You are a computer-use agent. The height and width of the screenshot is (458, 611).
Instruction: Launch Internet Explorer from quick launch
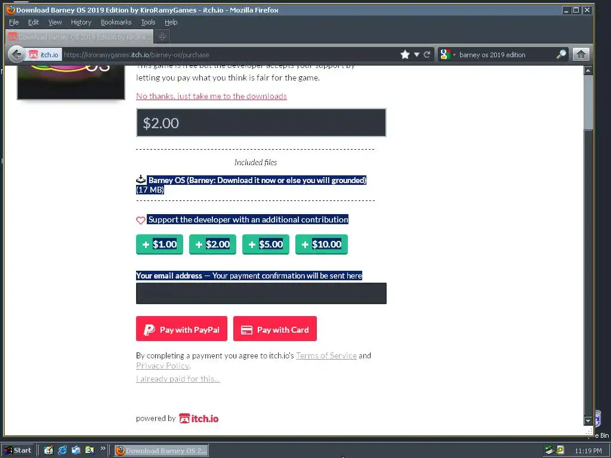pyautogui.click(x=62, y=451)
